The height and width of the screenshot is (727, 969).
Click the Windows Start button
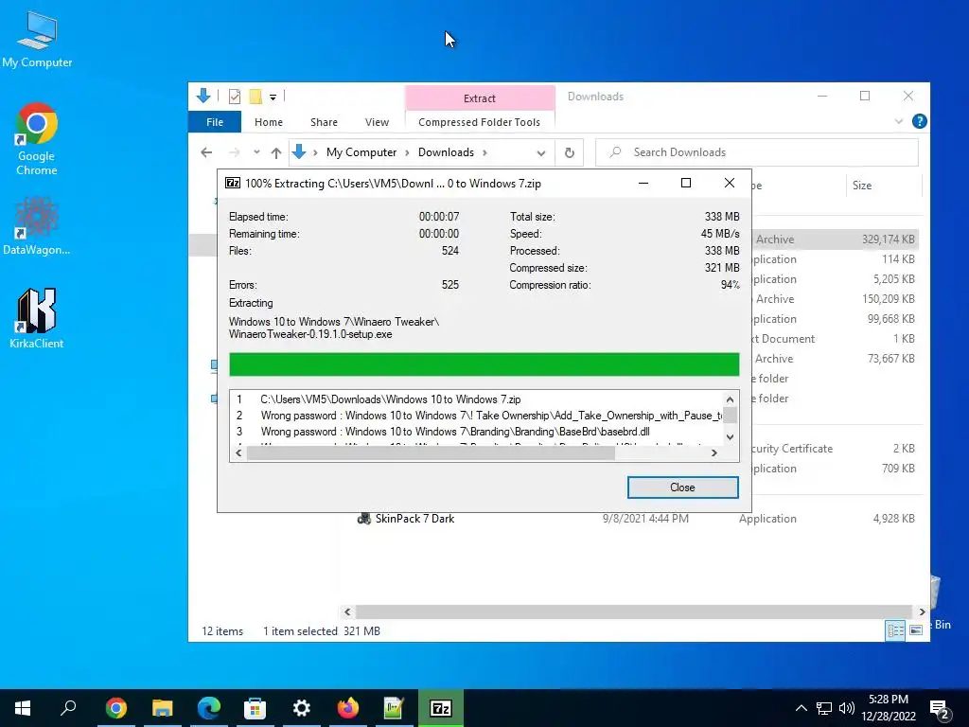click(23, 708)
